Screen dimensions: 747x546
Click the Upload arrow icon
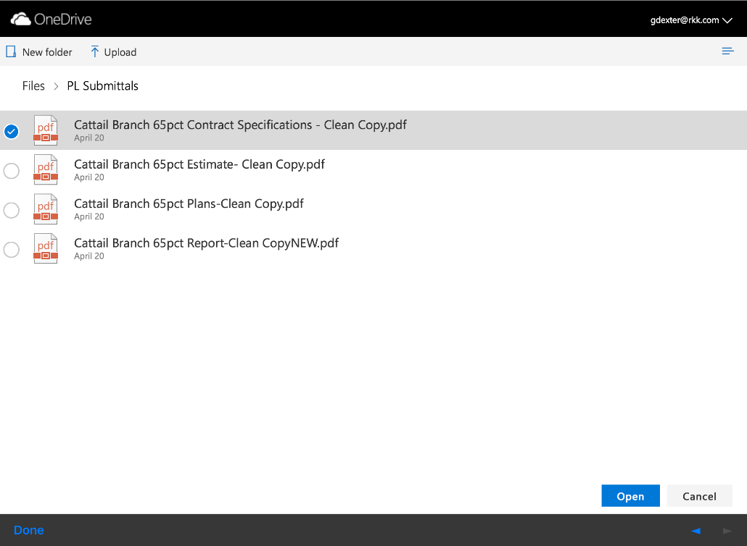click(94, 52)
